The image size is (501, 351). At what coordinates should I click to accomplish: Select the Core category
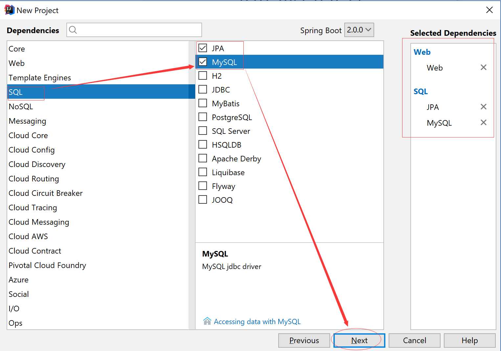[x=98, y=49]
